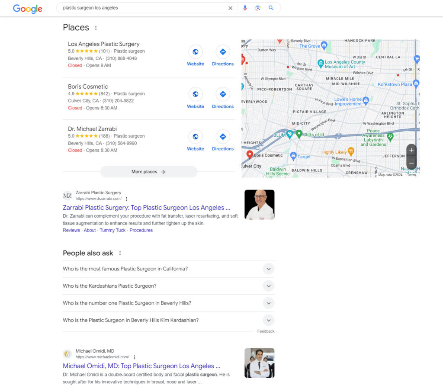Open Los Angeles Plastic Surgery listing title

(104, 44)
